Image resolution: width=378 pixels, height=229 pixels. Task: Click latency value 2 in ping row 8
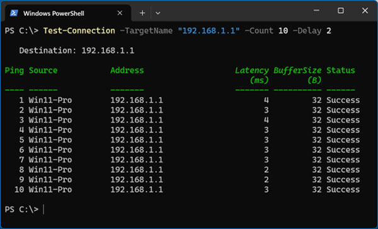click(x=266, y=170)
